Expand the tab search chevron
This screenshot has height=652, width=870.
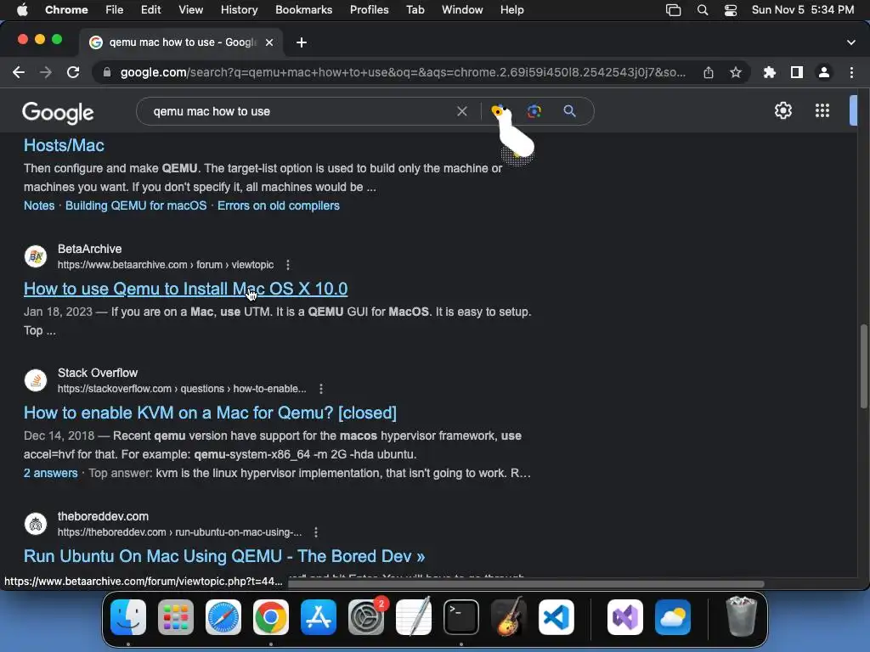click(x=851, y=42)
